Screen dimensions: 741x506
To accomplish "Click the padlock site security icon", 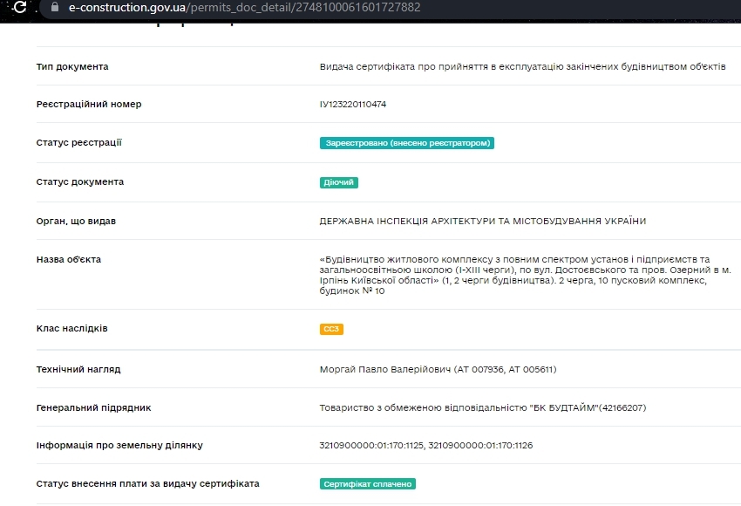I will pyautogui.click(x=55, y=7).
